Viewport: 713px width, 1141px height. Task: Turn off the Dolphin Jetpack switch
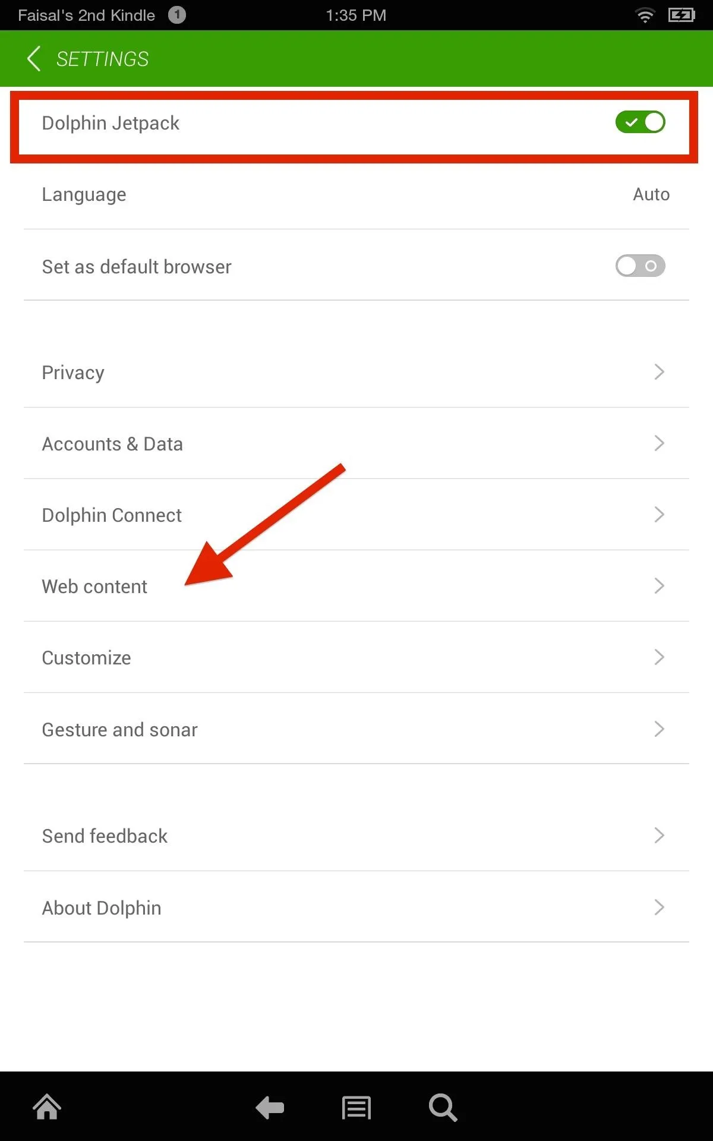click(x=640, y=122)
